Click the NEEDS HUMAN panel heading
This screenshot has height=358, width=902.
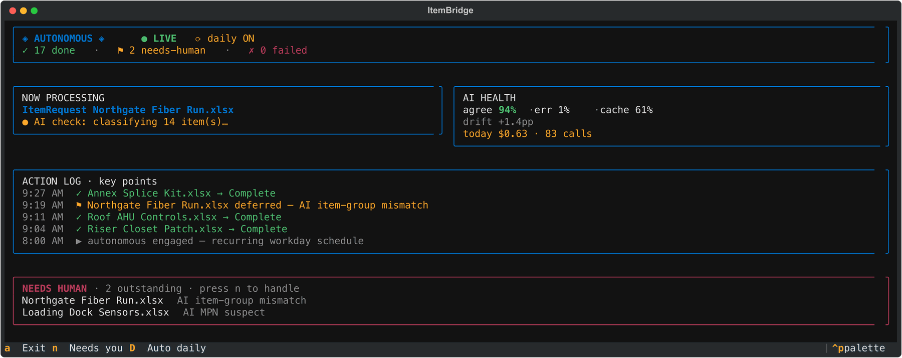click(54, 288)
